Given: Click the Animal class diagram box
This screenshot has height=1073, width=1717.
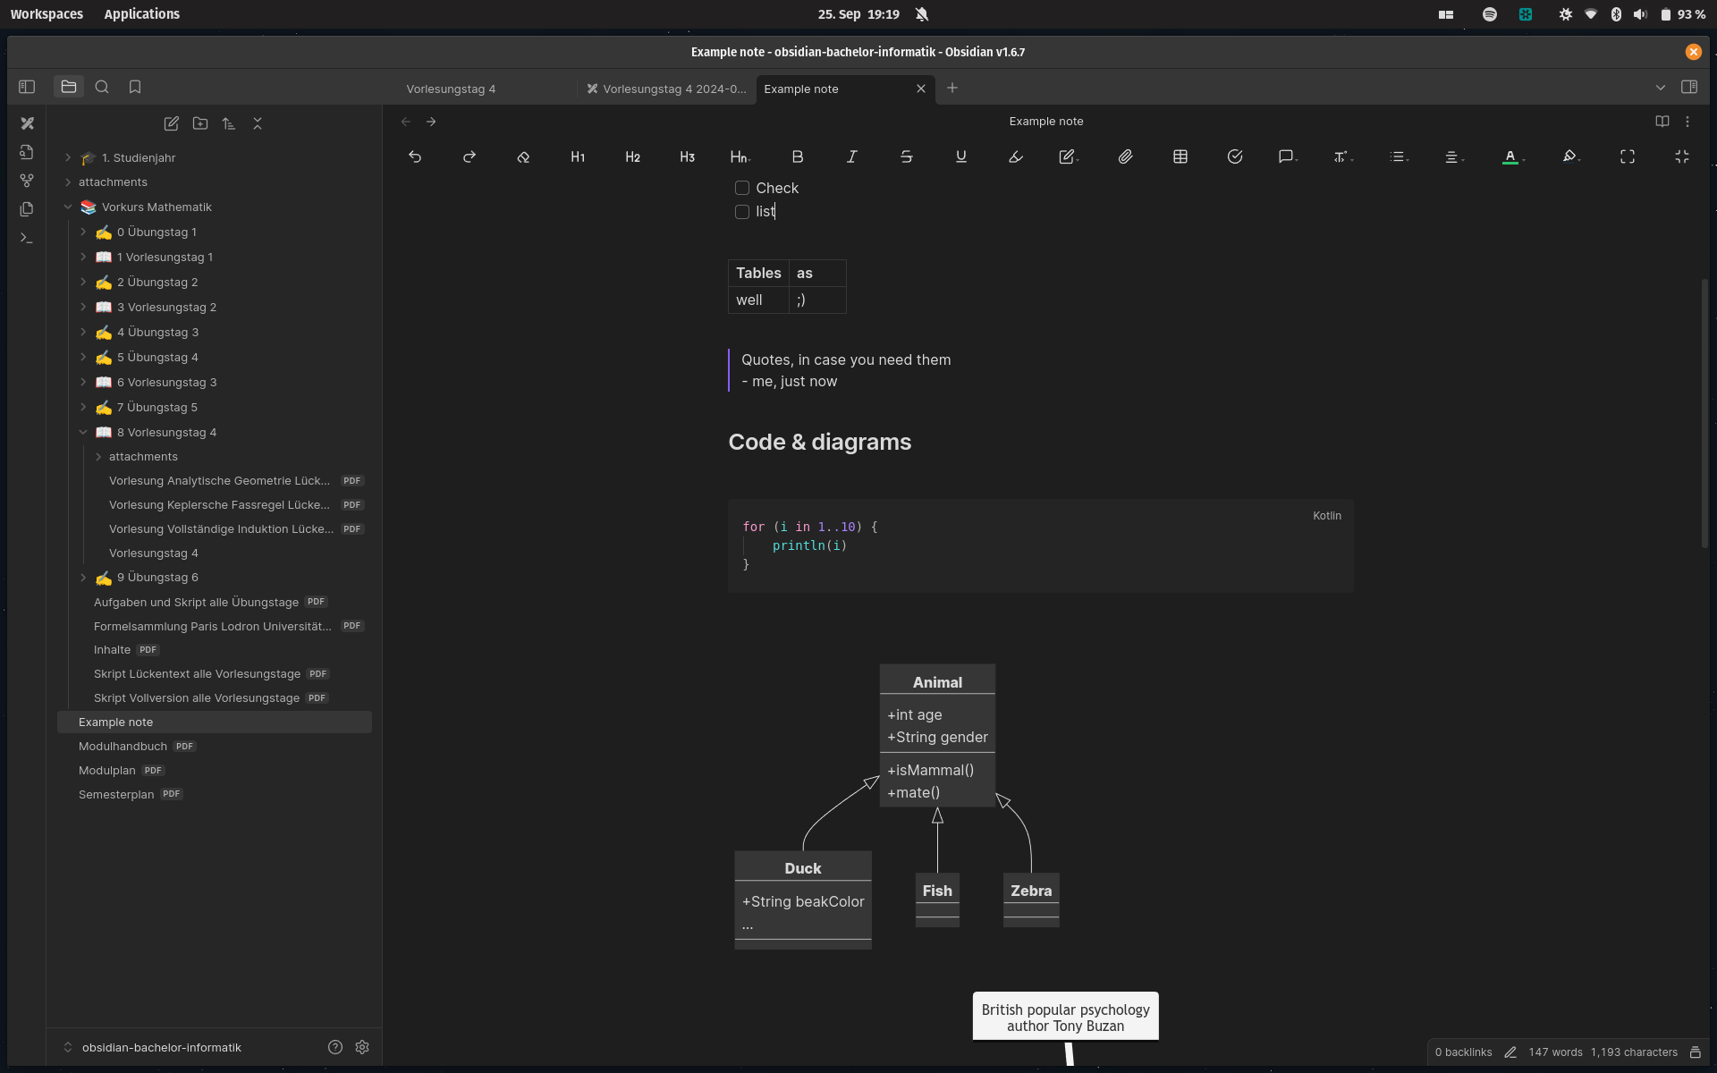Looking at the screenshot, I should pos(937,735).
